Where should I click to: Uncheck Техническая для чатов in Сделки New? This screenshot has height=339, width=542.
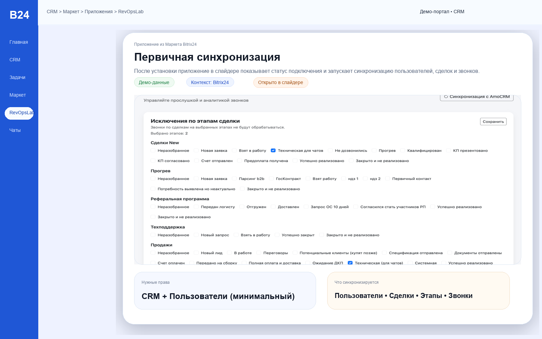273,151
